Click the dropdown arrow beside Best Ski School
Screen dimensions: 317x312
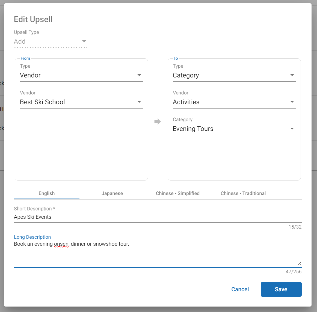(x=139, y=102)
